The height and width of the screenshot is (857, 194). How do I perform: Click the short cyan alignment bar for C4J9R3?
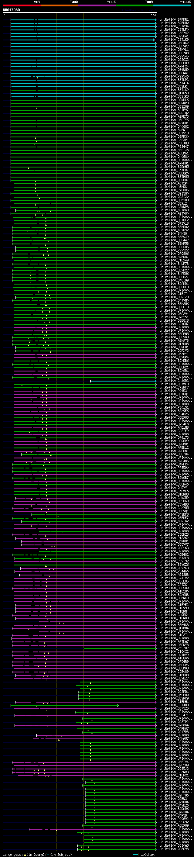(x=123, y=381)
